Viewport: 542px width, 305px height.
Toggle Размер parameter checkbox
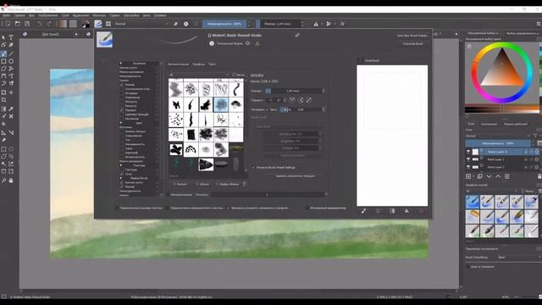click(x=122, y=85)
